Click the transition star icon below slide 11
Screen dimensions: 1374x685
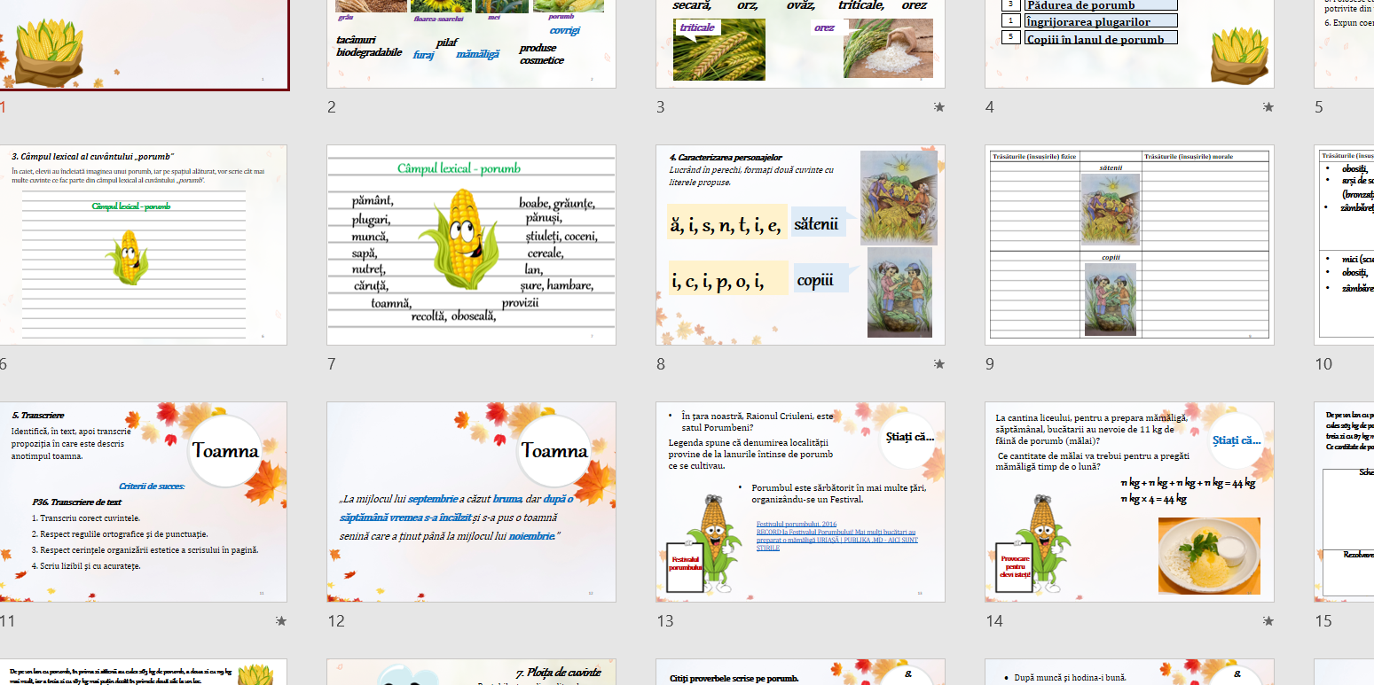[281, 621]
